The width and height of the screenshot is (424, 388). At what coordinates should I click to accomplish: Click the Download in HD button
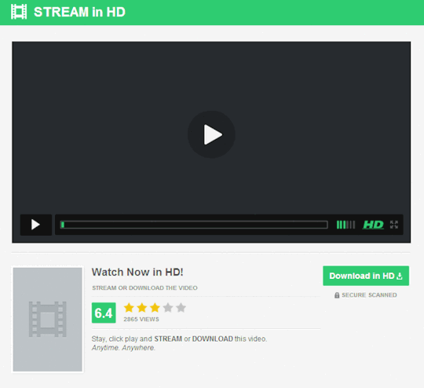[366, 276]
